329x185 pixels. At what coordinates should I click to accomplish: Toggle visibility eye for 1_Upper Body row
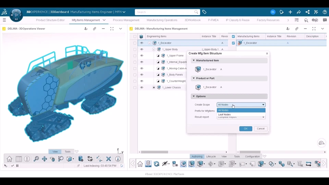click(x=142, y=49)
